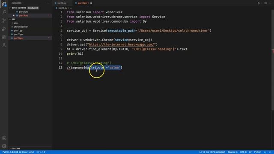Click the Explorer more actions ellipsis
This screenshot has width=274, height=154.
click(x=48, y=3)
